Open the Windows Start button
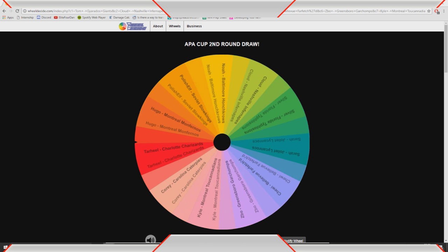 [5, 247]
